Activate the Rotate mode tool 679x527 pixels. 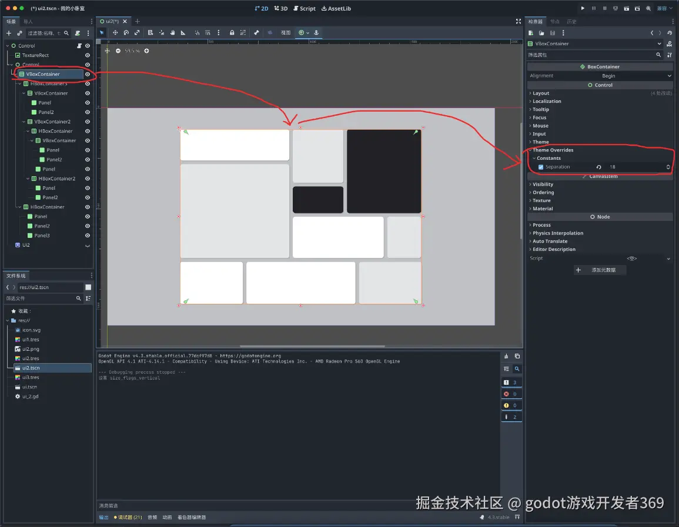tap(126, 33)
